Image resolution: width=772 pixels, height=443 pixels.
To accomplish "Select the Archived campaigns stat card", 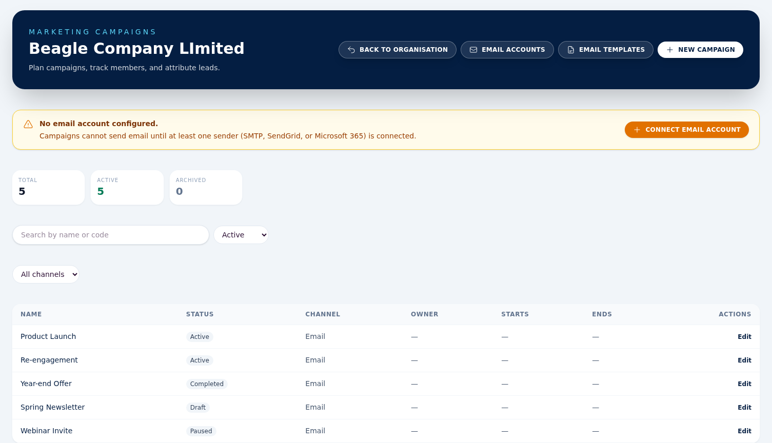I will click(x=206, y=188).
